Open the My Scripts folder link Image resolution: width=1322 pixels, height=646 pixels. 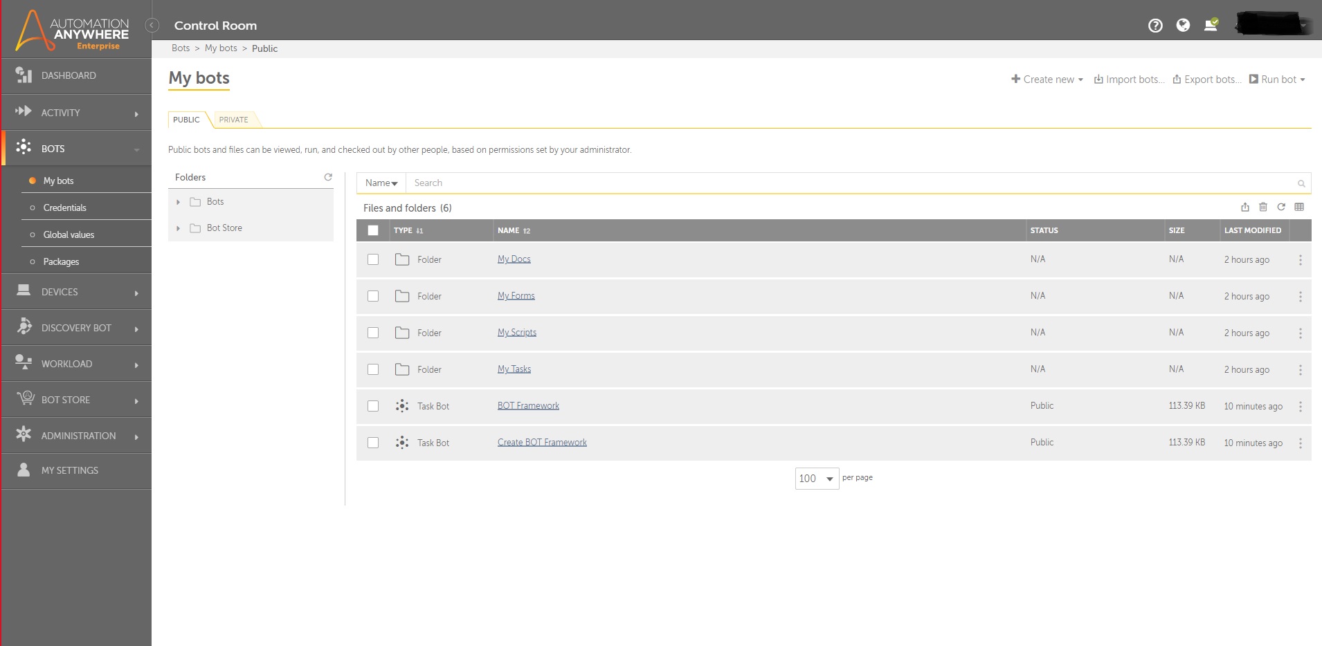point(517,333)
